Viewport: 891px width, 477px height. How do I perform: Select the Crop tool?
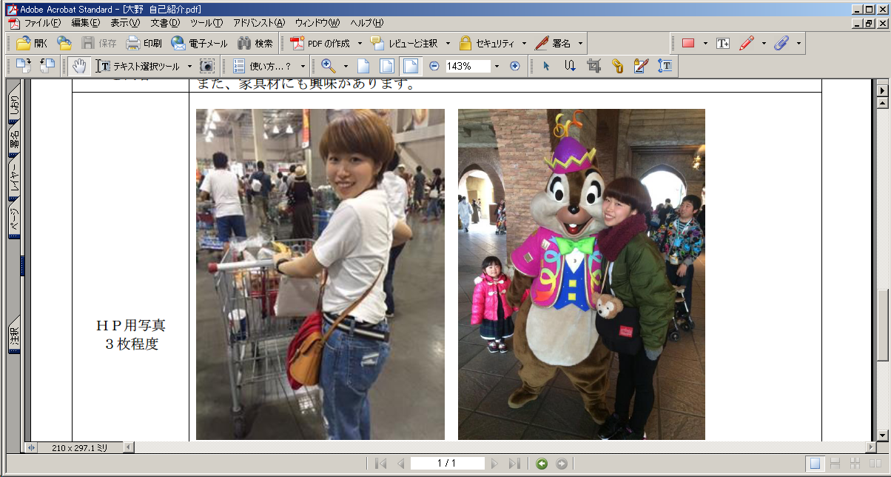(x=594, y=66)
